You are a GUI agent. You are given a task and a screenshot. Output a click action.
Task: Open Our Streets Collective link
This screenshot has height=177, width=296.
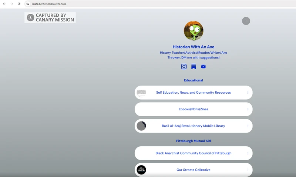pos(193,170)
